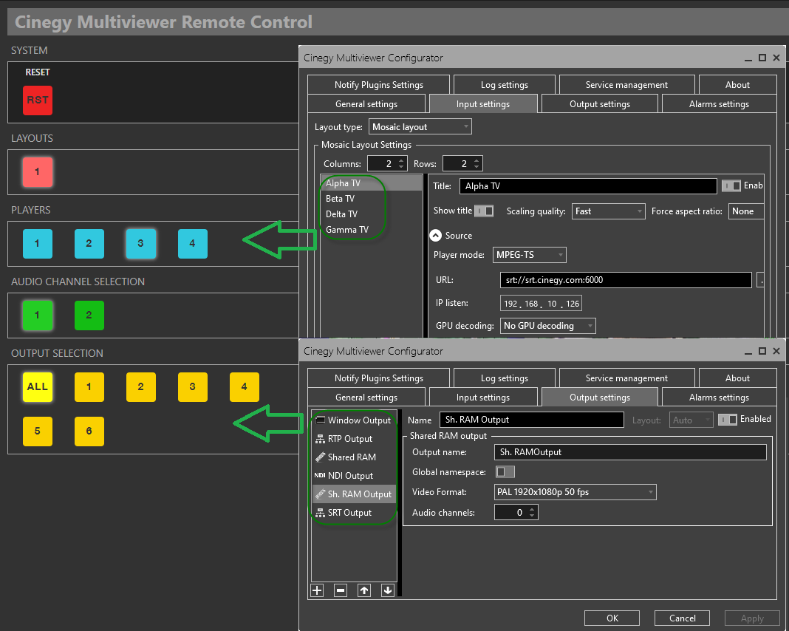Select player 3 button

(x=141, y=244)
